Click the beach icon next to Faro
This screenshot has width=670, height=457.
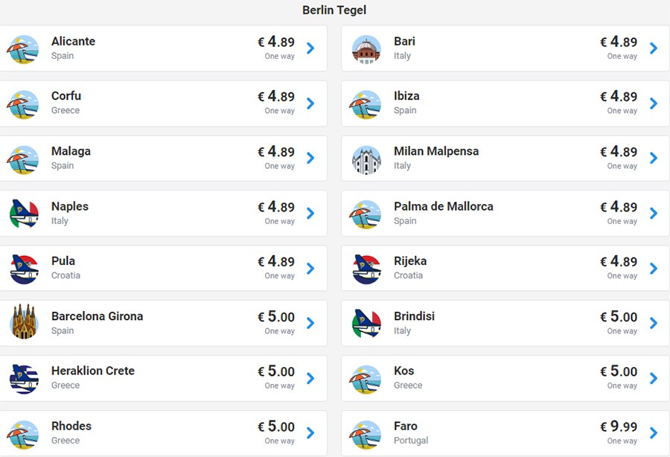(366, 433)
